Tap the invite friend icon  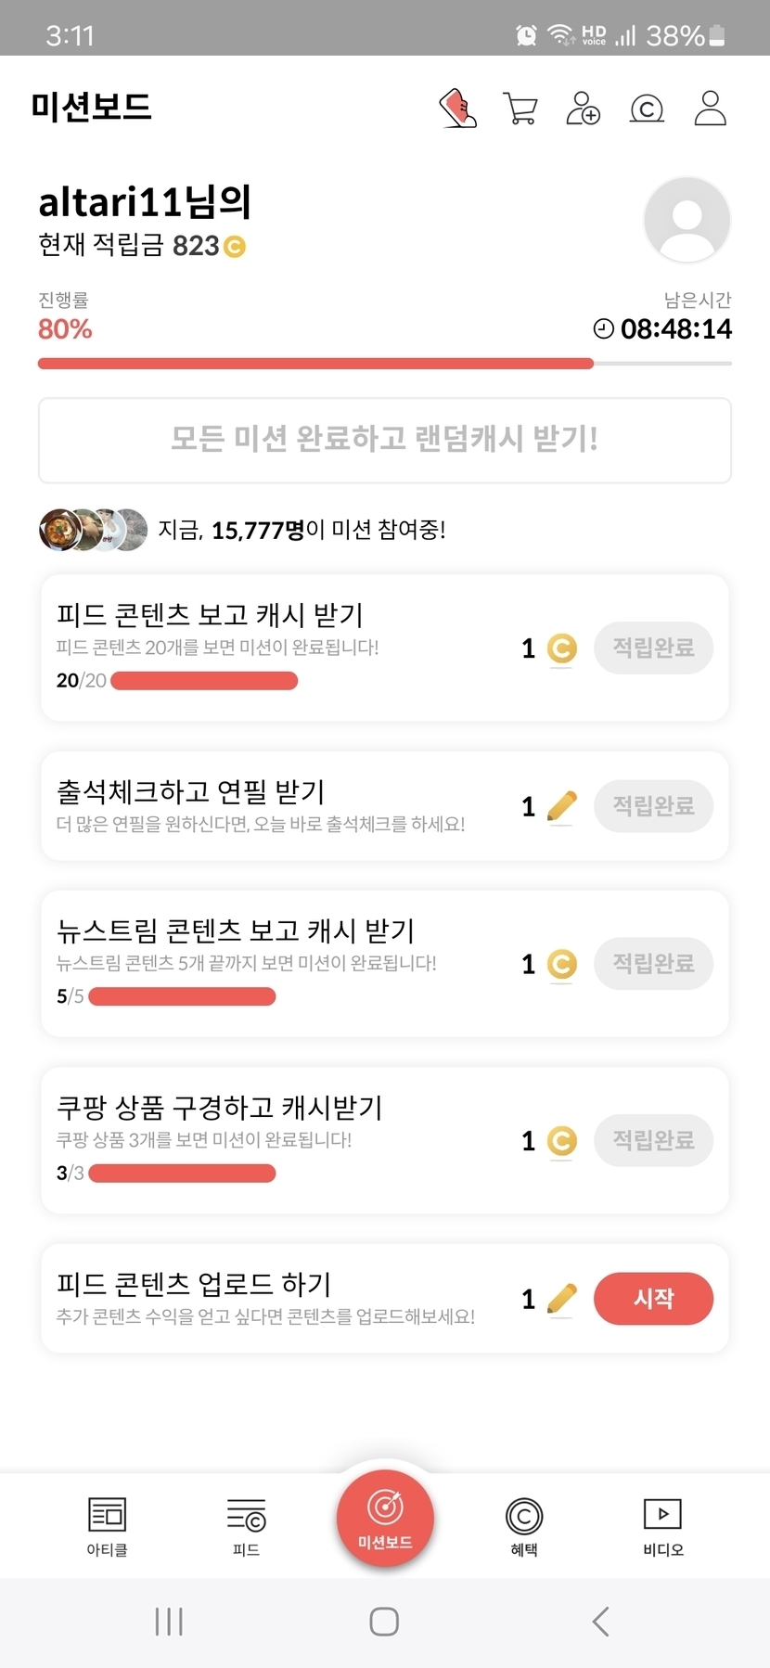[583, 109]
